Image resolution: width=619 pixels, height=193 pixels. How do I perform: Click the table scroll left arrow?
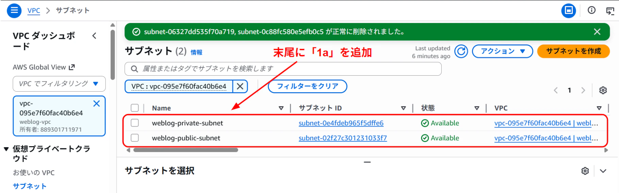pyautogui.click(x=128, y=150)
